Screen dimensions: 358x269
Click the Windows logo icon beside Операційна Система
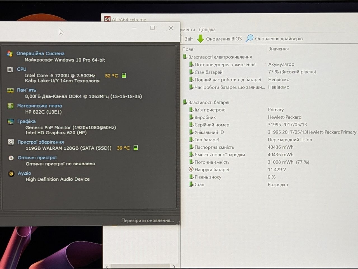[10, 54]
